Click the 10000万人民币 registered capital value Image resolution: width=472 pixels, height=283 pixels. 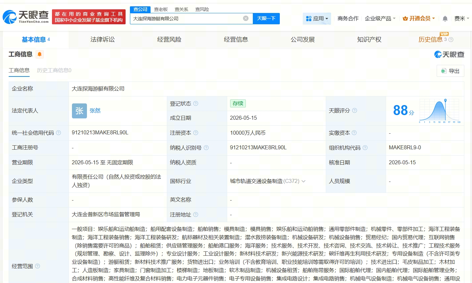point(247,133)
